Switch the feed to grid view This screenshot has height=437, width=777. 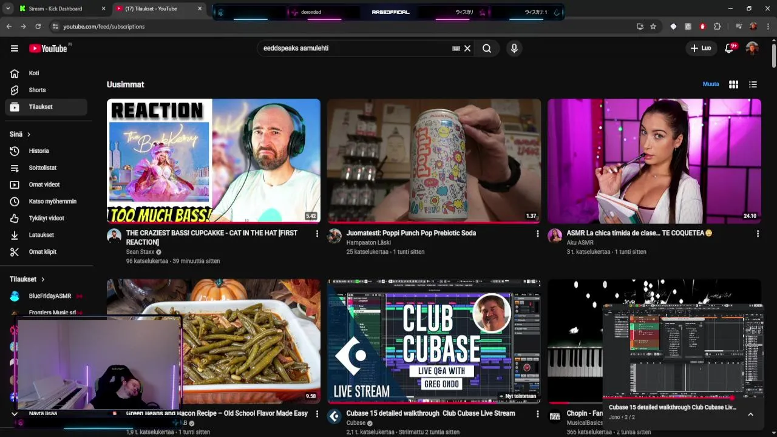click(733, 84)
